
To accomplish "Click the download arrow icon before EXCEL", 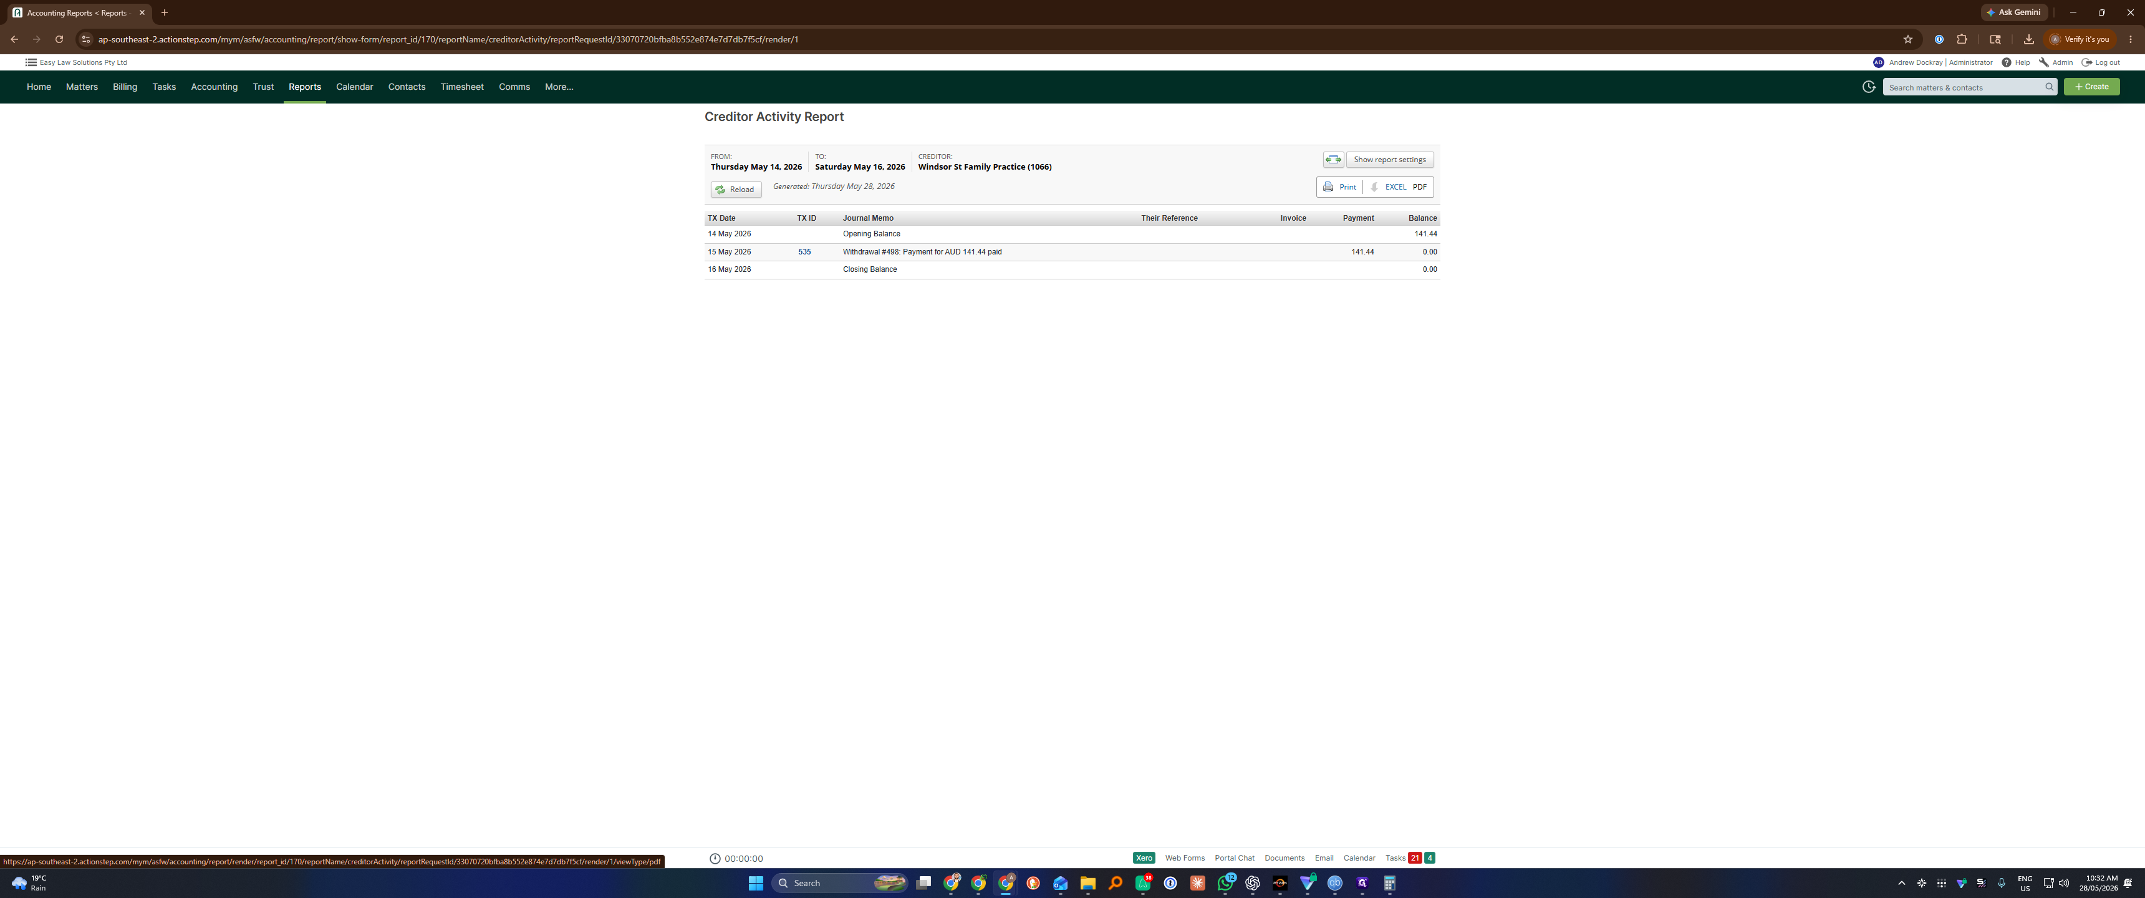I will (1374, 188).
